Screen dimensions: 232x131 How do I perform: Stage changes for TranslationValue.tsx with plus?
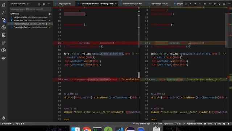[46, 24]
